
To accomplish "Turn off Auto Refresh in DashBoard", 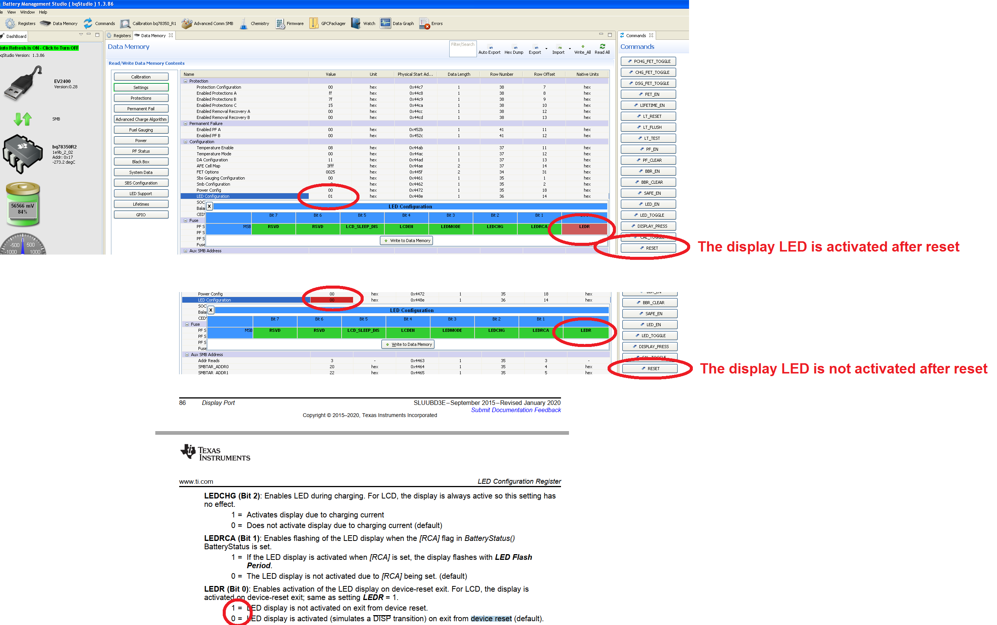I will [39, 48].
